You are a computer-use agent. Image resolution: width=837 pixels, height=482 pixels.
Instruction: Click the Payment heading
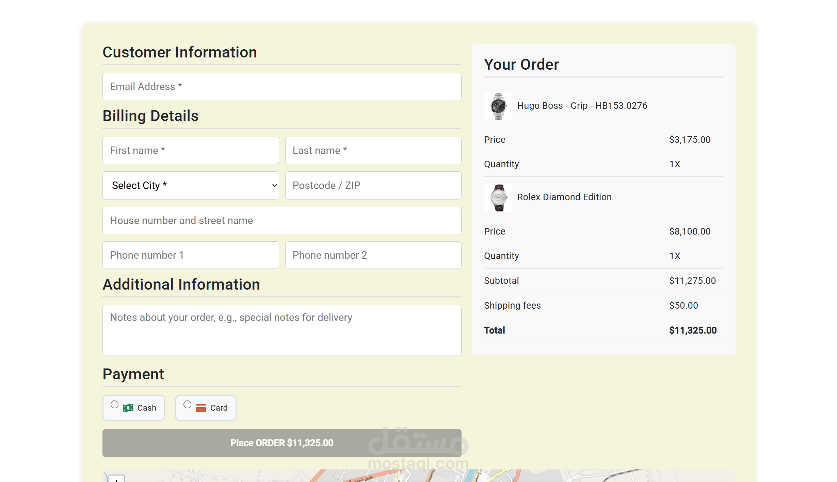(x=133, y=374)
